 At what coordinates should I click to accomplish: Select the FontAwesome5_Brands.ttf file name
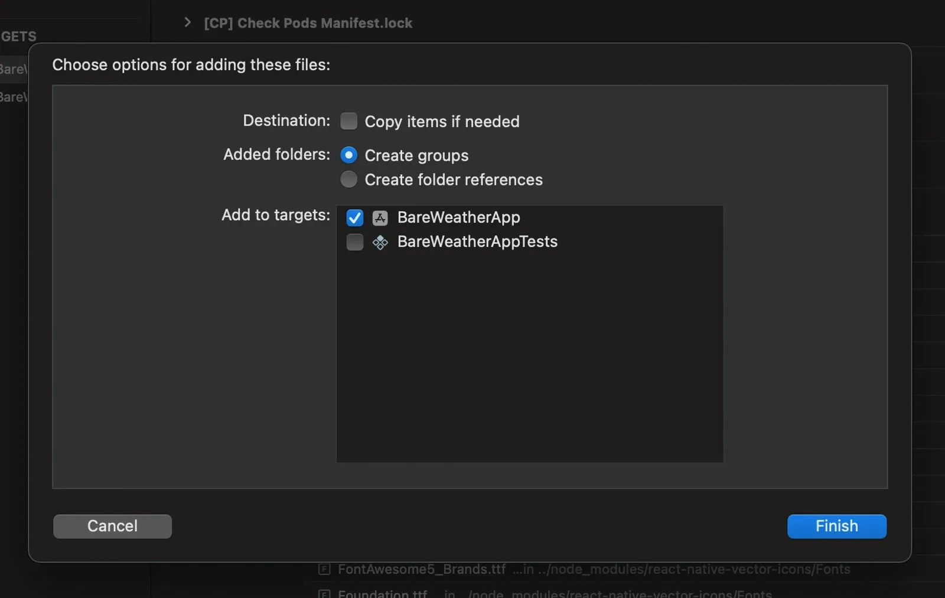click(x=422, y=569)
